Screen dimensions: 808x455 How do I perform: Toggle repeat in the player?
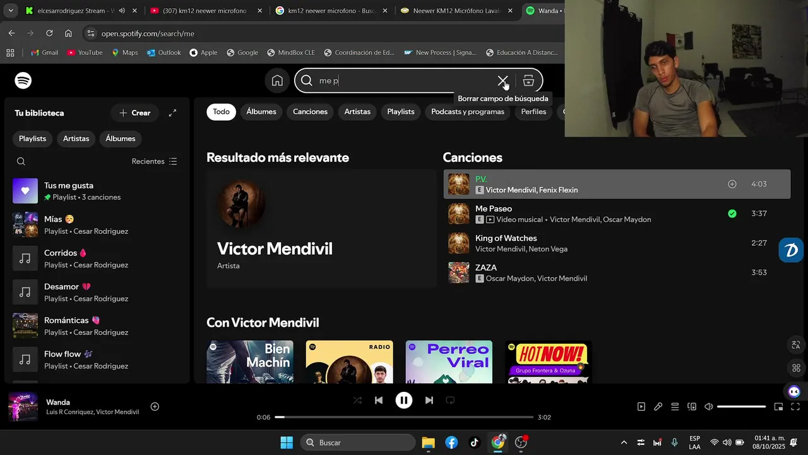[450, 400]
